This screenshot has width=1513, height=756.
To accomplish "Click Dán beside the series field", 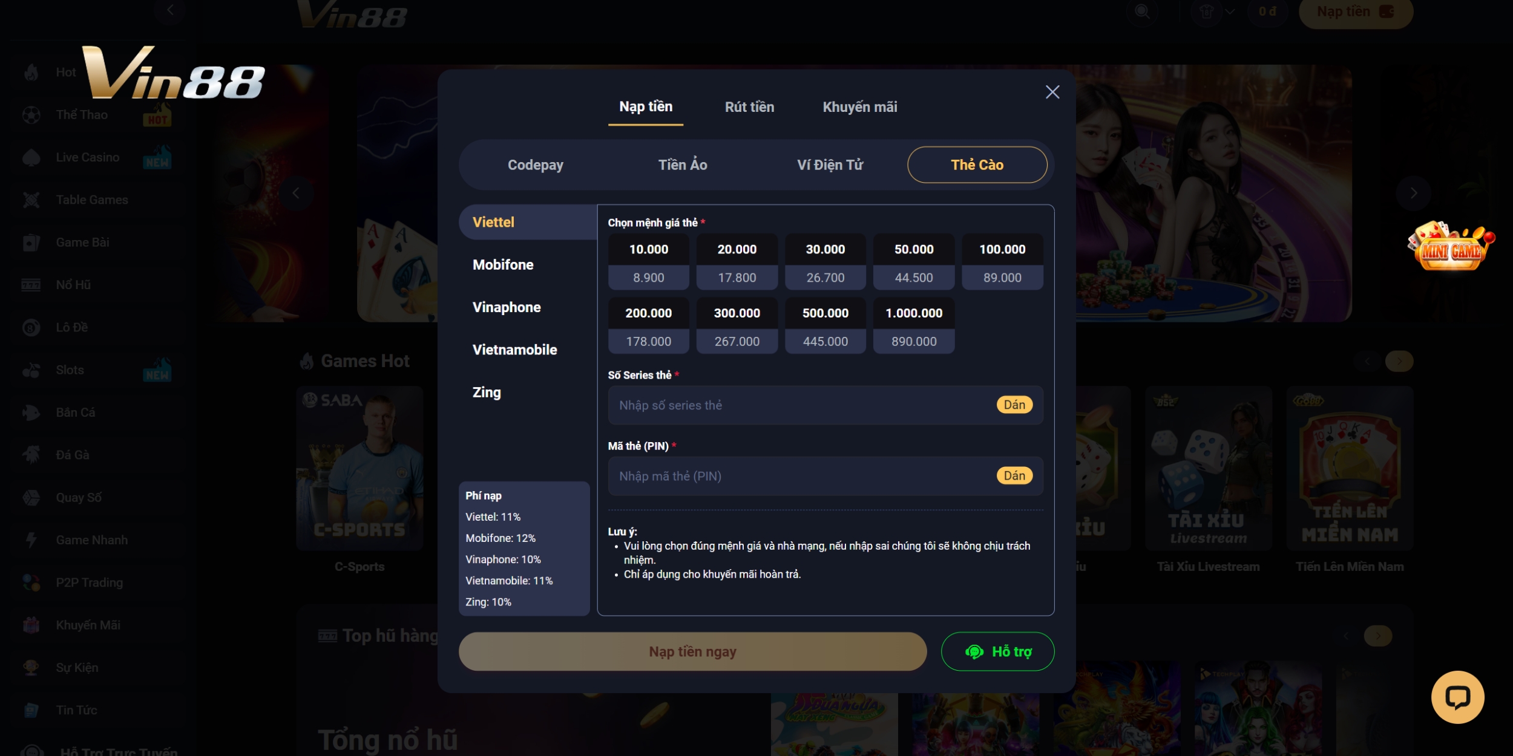I will (x=1014, y=405).
